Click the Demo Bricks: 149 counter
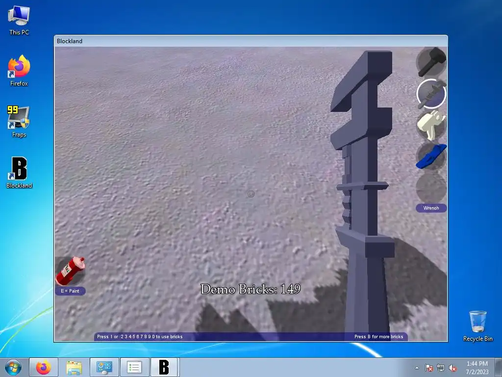Screen dimensions: 502x377 click(251, 289)
